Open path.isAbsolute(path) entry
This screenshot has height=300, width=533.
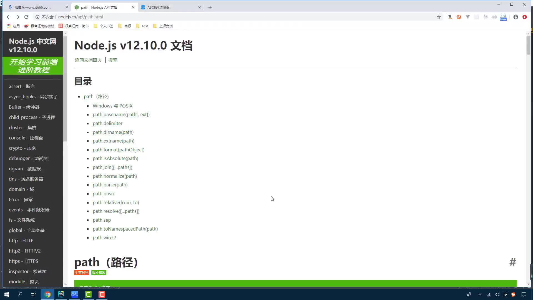coord(115,158)
